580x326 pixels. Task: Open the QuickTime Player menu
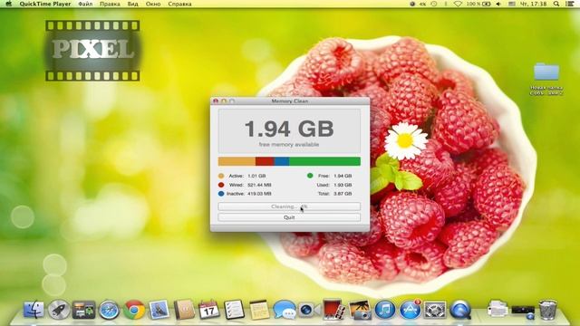(45, 4)
